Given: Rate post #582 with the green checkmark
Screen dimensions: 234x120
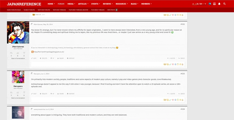Looking at the screenshot, I should pyautogui.click(x=170, y=64).
